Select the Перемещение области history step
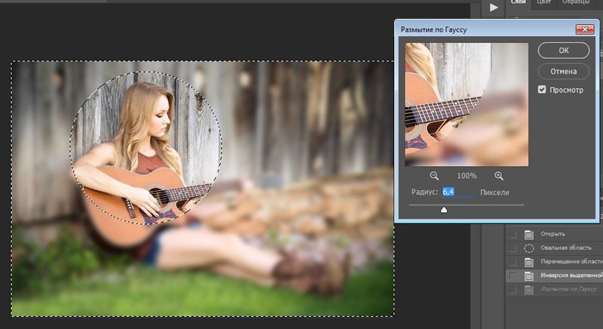 [x=554, y=262]
